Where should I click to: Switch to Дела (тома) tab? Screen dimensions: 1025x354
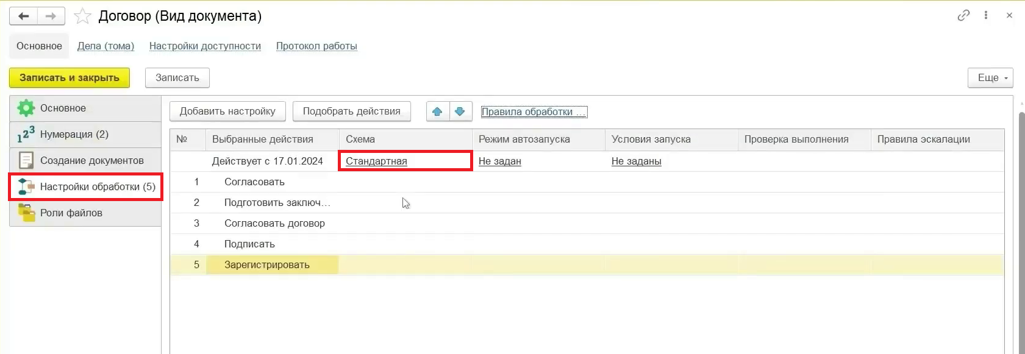click(x=105, y=46)
